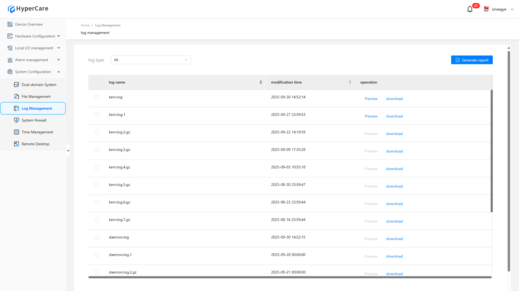The height and width of the screenshot is (291, 519).
Task: Click the horizontal scrollbar under the table
Action: (x=290, y=277)
